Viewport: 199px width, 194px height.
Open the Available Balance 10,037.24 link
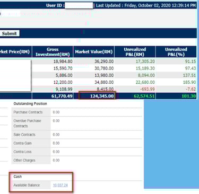tap(60, 185)
